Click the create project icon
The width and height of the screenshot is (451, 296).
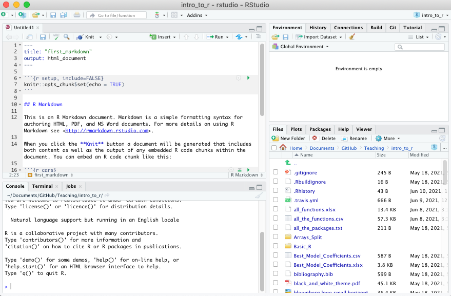click(x=22, y=15)
